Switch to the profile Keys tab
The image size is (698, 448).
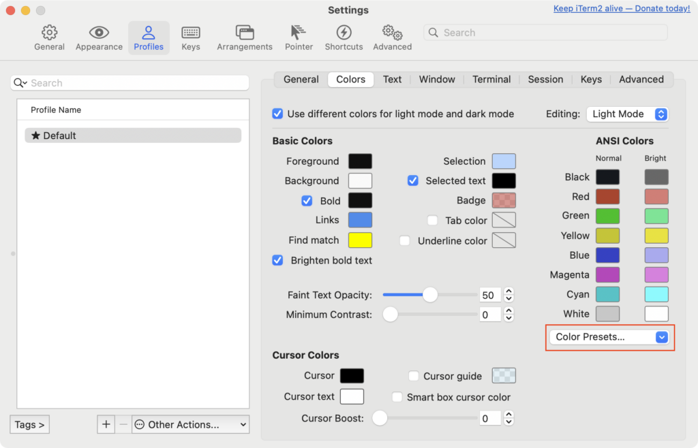[x=591, y=79]
